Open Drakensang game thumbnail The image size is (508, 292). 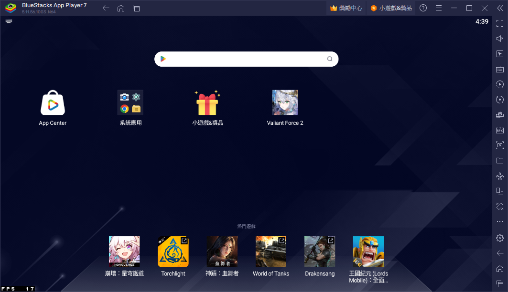(320, 252)
